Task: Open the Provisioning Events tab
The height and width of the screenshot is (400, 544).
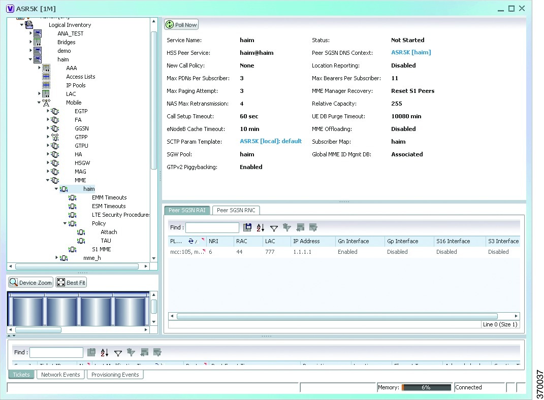Action: pos(115,375)
